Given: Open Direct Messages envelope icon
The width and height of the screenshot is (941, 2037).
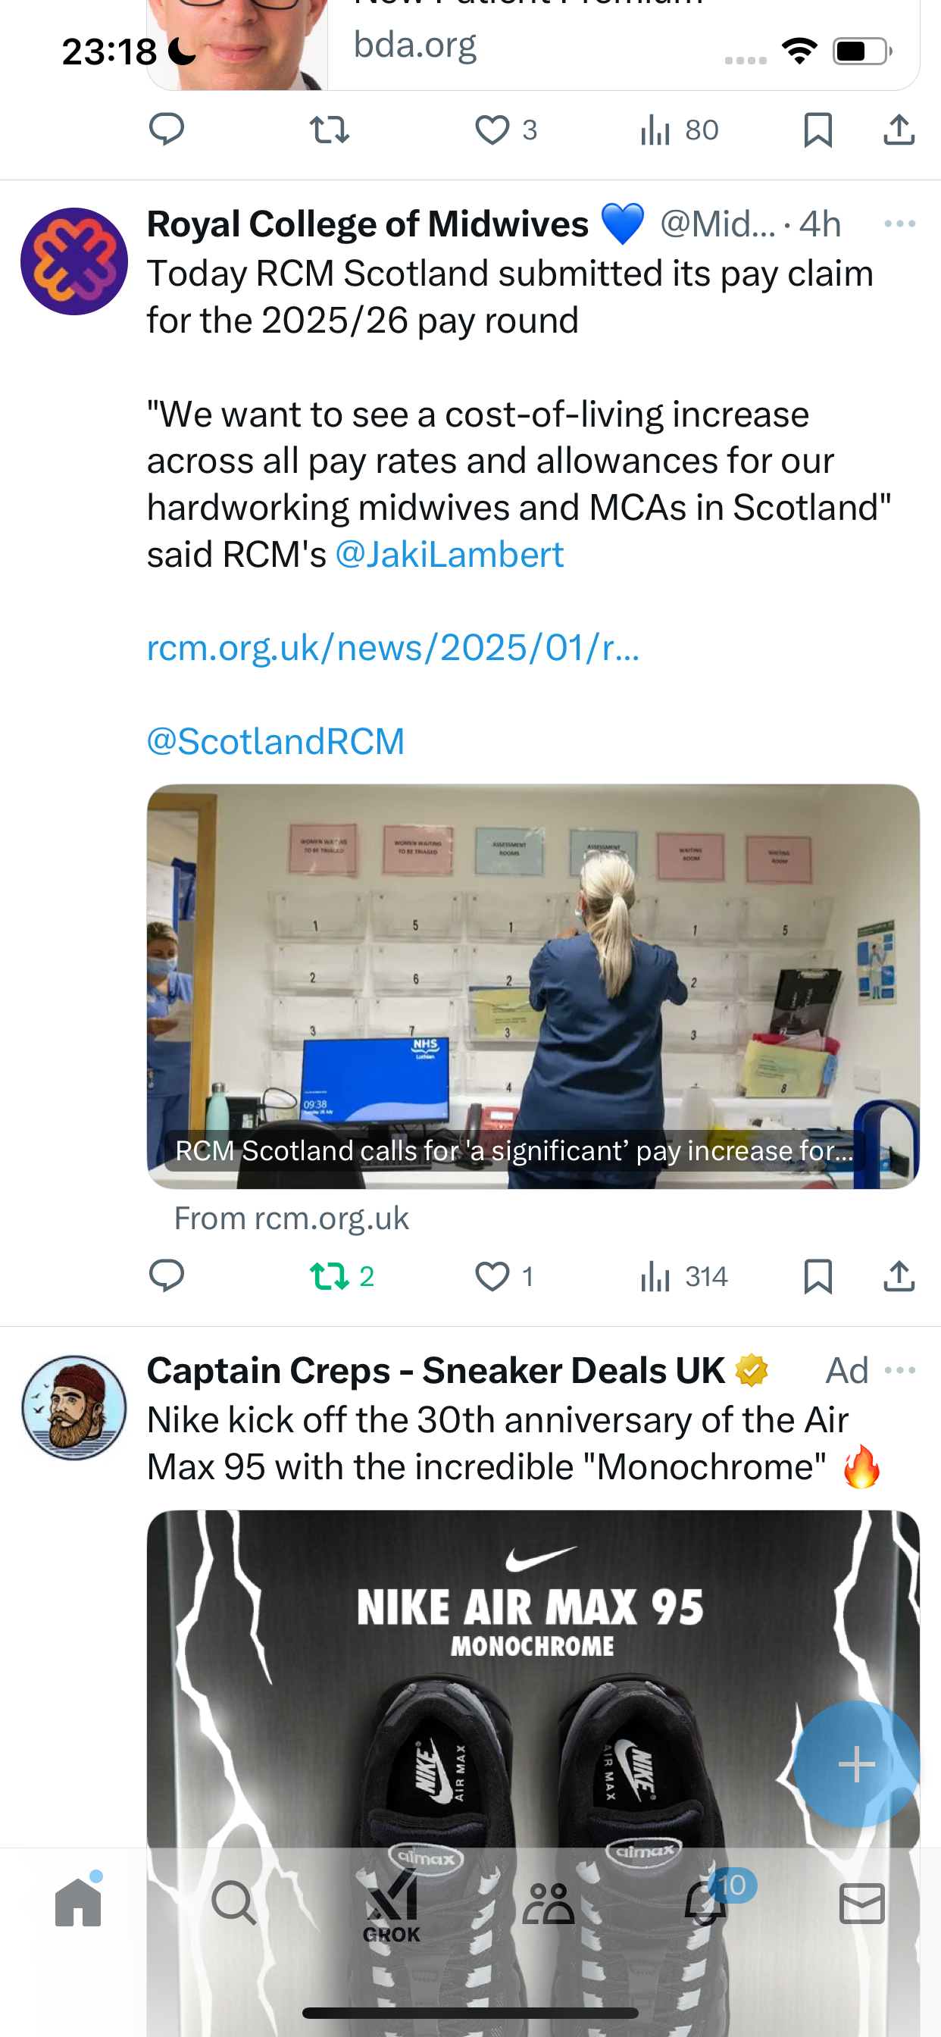Looking at the screenshot, I should [x=861, y=1904].
